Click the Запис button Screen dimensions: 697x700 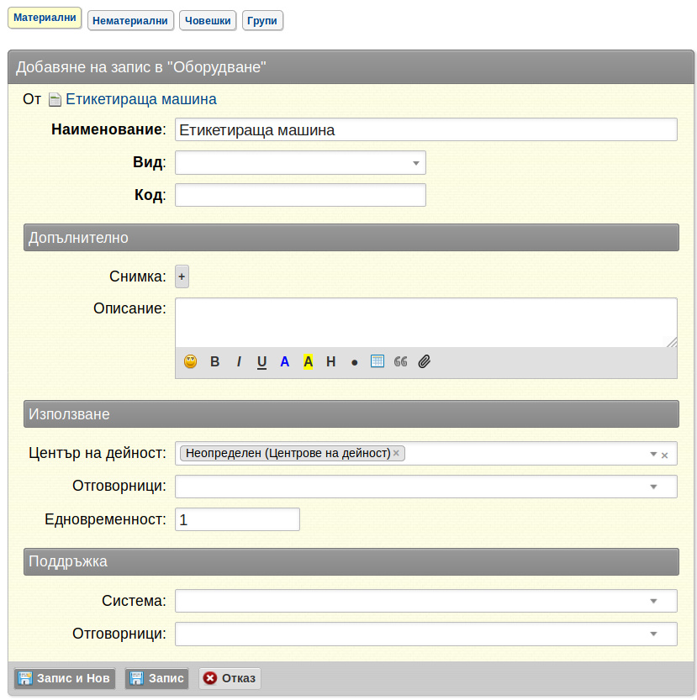[157, 679]
